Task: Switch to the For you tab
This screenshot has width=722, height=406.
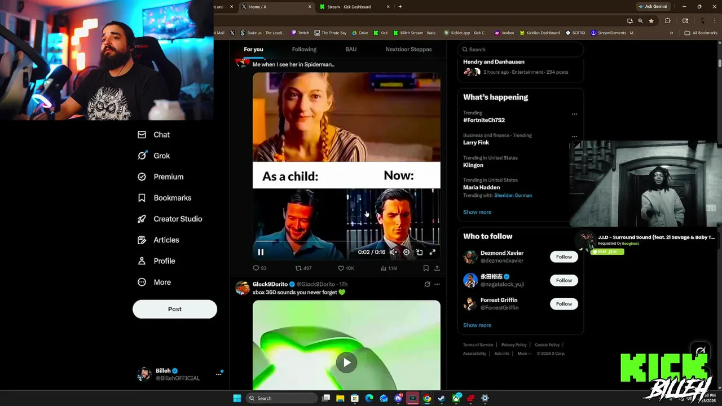Action: click(253, 49)
